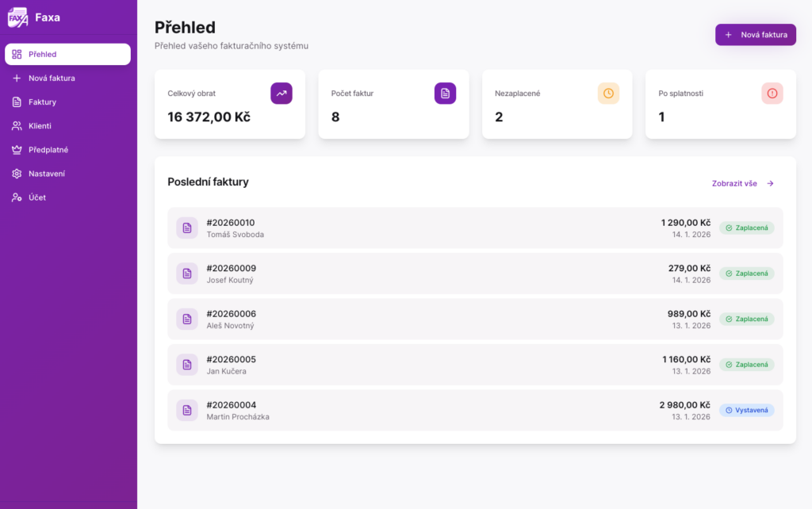Click the trending arrow icon in Celkový obrat
Image resolution: width=812 pixels, height=509 pixels.
282,94
